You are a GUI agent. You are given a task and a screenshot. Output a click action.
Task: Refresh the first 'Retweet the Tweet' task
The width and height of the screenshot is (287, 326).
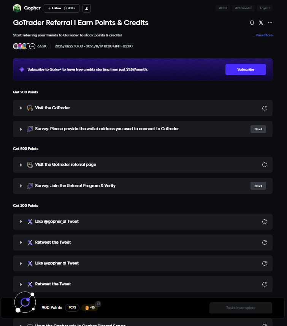click(265, 243)
